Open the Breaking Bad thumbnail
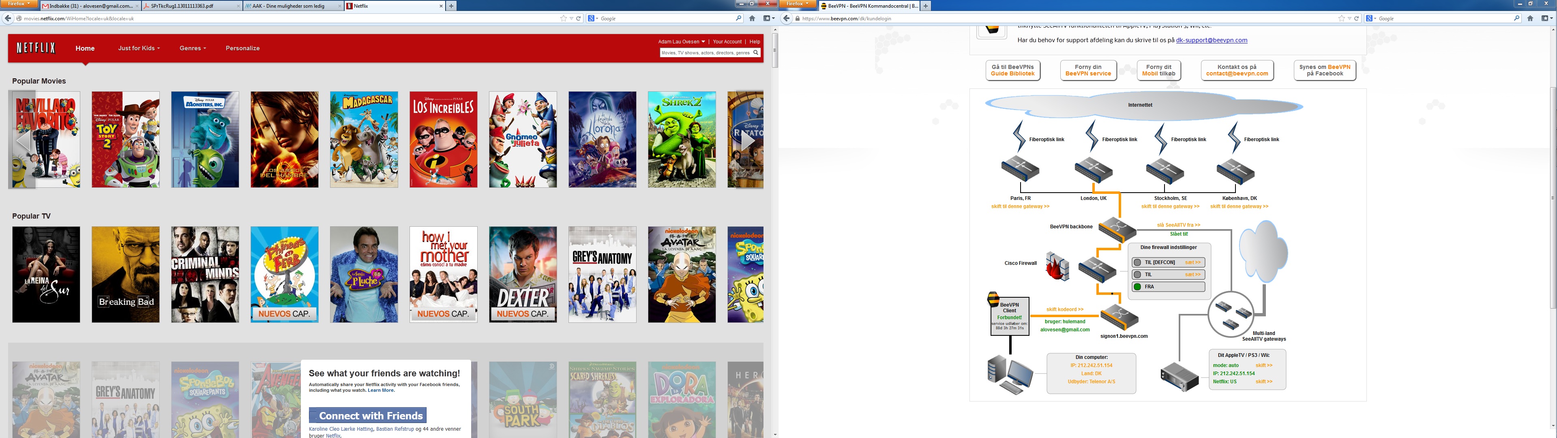Image resolution: width=1557 pixels, height=438 pixels. pos(126,275)
